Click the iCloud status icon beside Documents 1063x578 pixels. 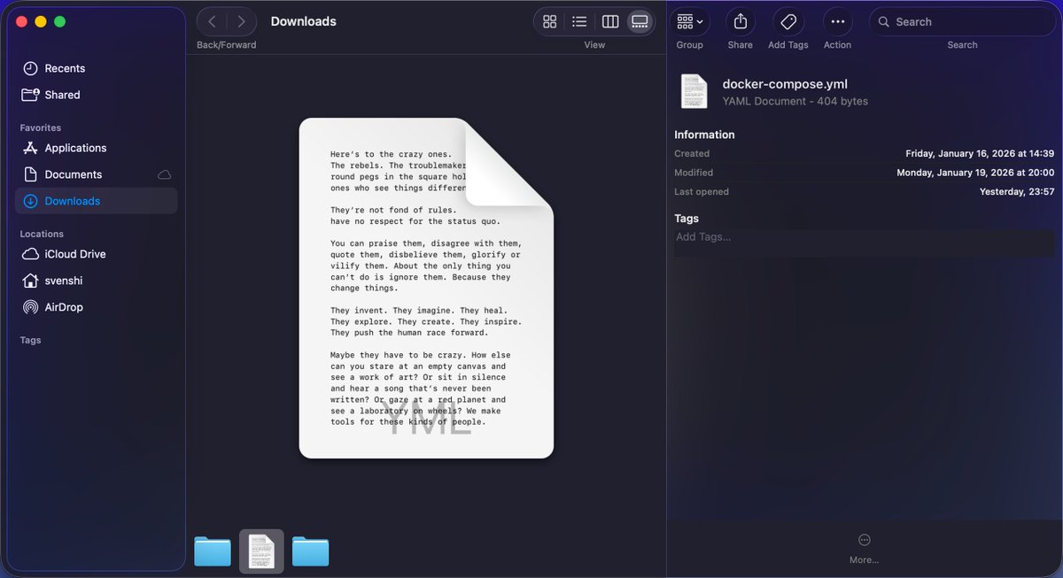pos(165,174)
